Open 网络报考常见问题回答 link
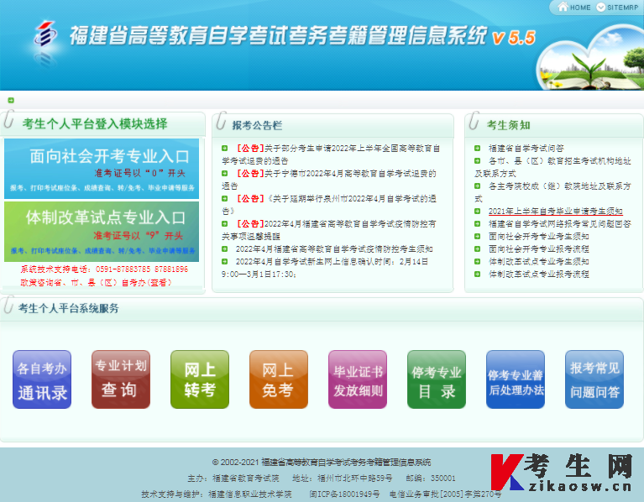 (x=559, y=223)
